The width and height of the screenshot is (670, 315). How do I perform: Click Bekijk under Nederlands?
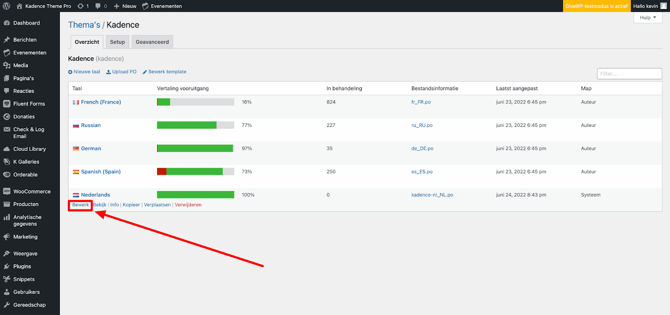pos(100,205)
